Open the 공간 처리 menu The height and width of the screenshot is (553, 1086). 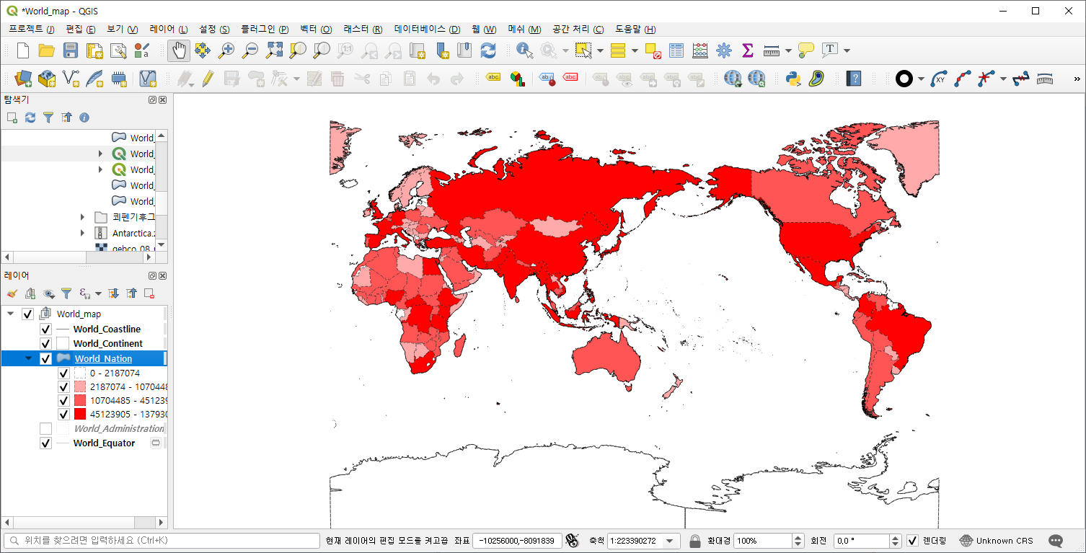point(578,30)
